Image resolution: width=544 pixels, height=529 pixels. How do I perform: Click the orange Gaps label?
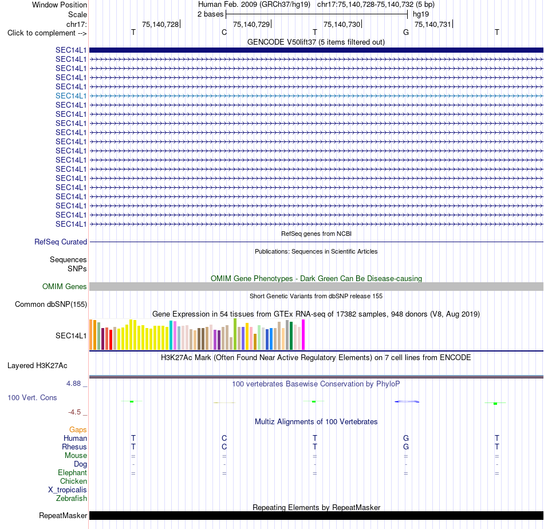pyautogui.click(x=78, y=430)
